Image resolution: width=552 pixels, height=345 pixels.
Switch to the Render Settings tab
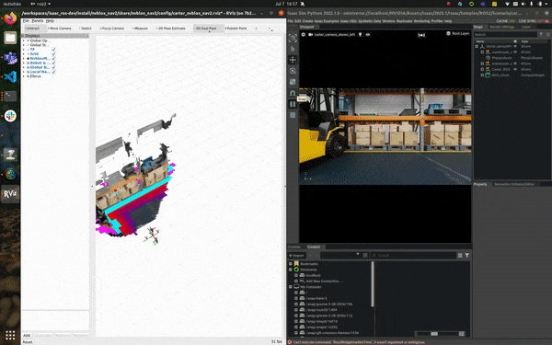pyautogui.click(x=501, y=27)
